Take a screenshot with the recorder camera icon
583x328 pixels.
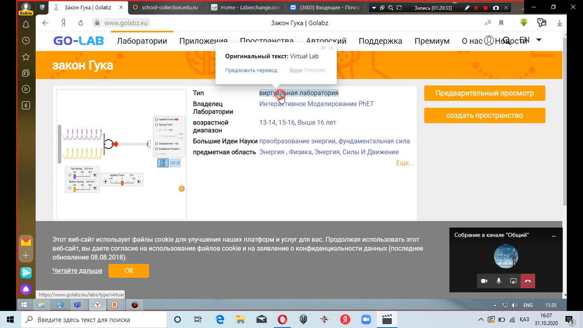tap(496, 8)
